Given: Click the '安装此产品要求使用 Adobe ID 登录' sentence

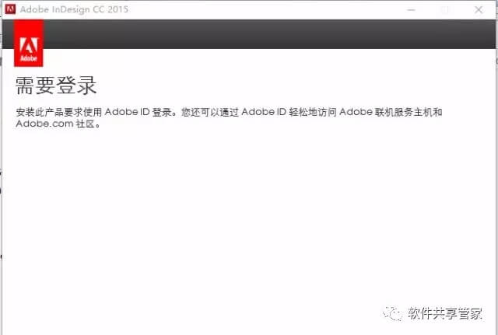Looking at the screenshot, I should pyautogui.click(x=94, y=112).
